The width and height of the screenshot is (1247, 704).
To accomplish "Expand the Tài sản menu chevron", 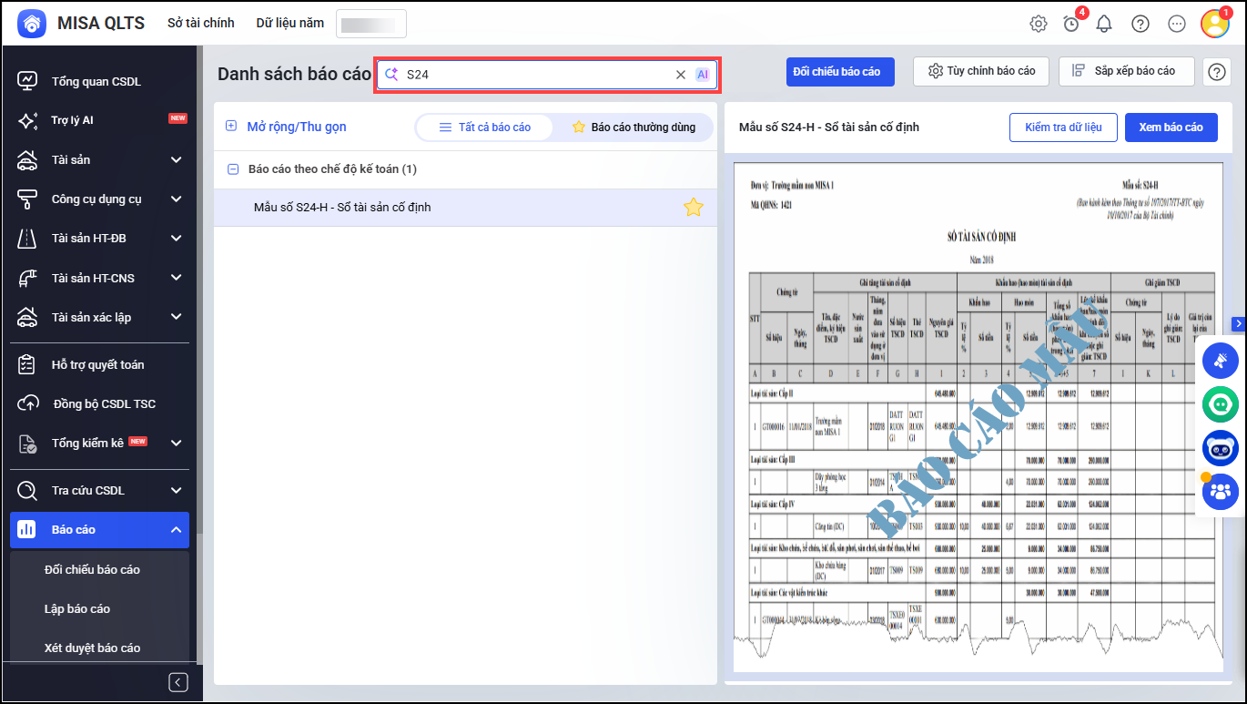I will point(176,160).
